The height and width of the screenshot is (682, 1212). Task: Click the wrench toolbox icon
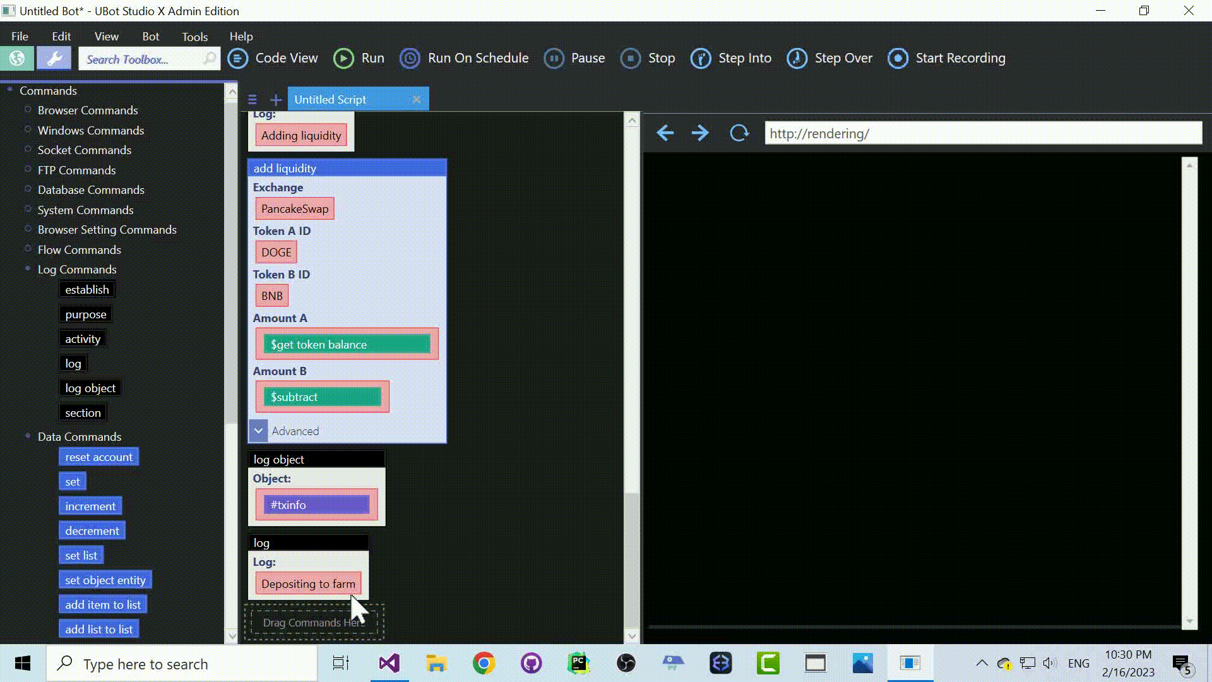pyautogui.click(x=54, y=59)
